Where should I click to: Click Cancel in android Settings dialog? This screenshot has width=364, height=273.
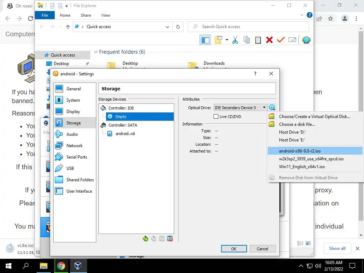click(x=263, y=248)
